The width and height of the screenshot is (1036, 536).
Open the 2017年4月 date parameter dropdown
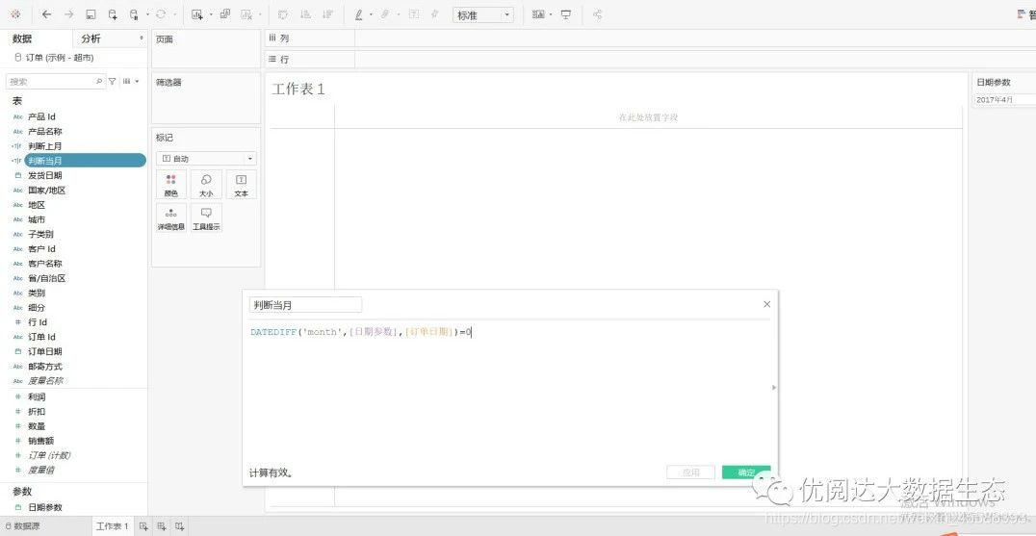coord(1005,100)
